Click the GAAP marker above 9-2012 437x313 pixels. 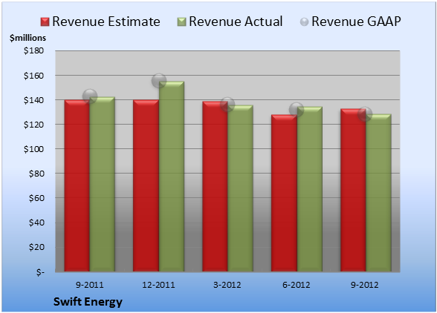[365, 113]
